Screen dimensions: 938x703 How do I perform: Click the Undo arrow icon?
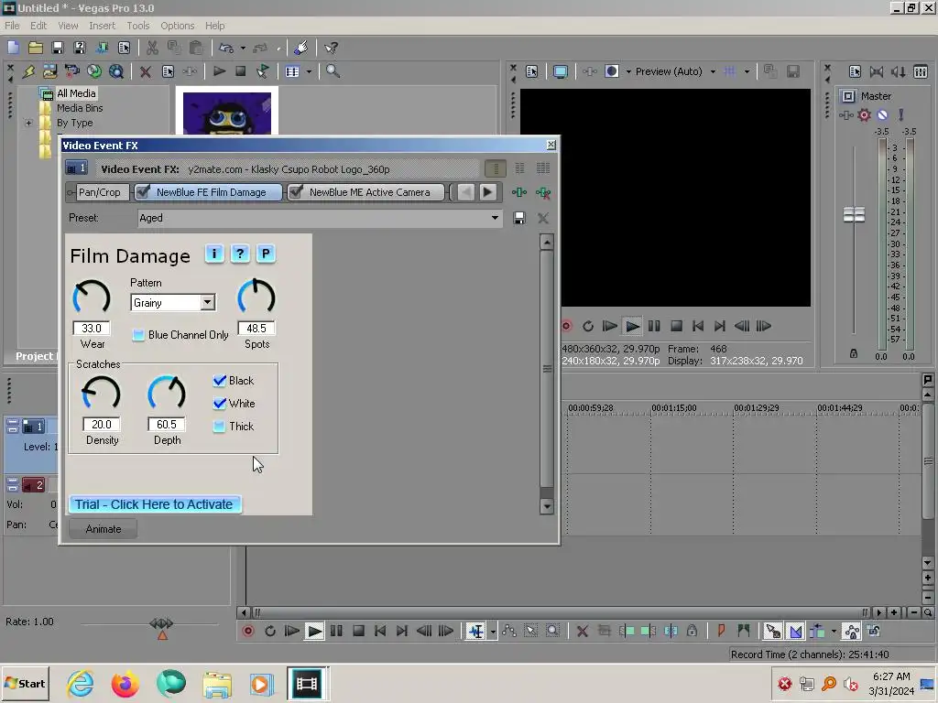click(x=226, y=48)
